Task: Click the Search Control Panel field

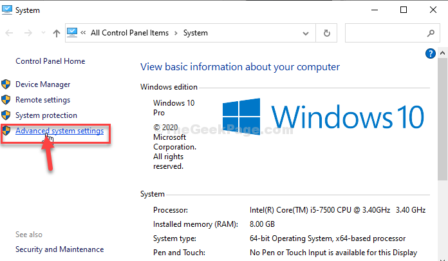Action: 392,34
